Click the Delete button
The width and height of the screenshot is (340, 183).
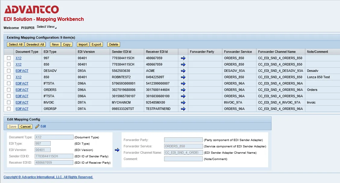pos(113,44)
